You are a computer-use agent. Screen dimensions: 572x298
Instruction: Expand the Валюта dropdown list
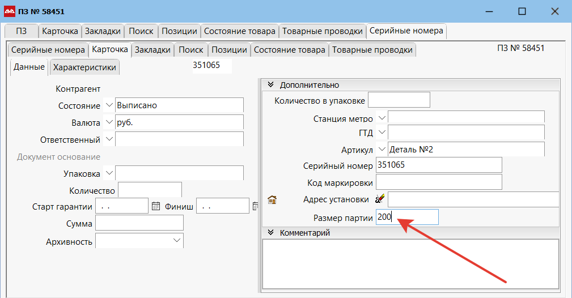(x=109, y=122)
